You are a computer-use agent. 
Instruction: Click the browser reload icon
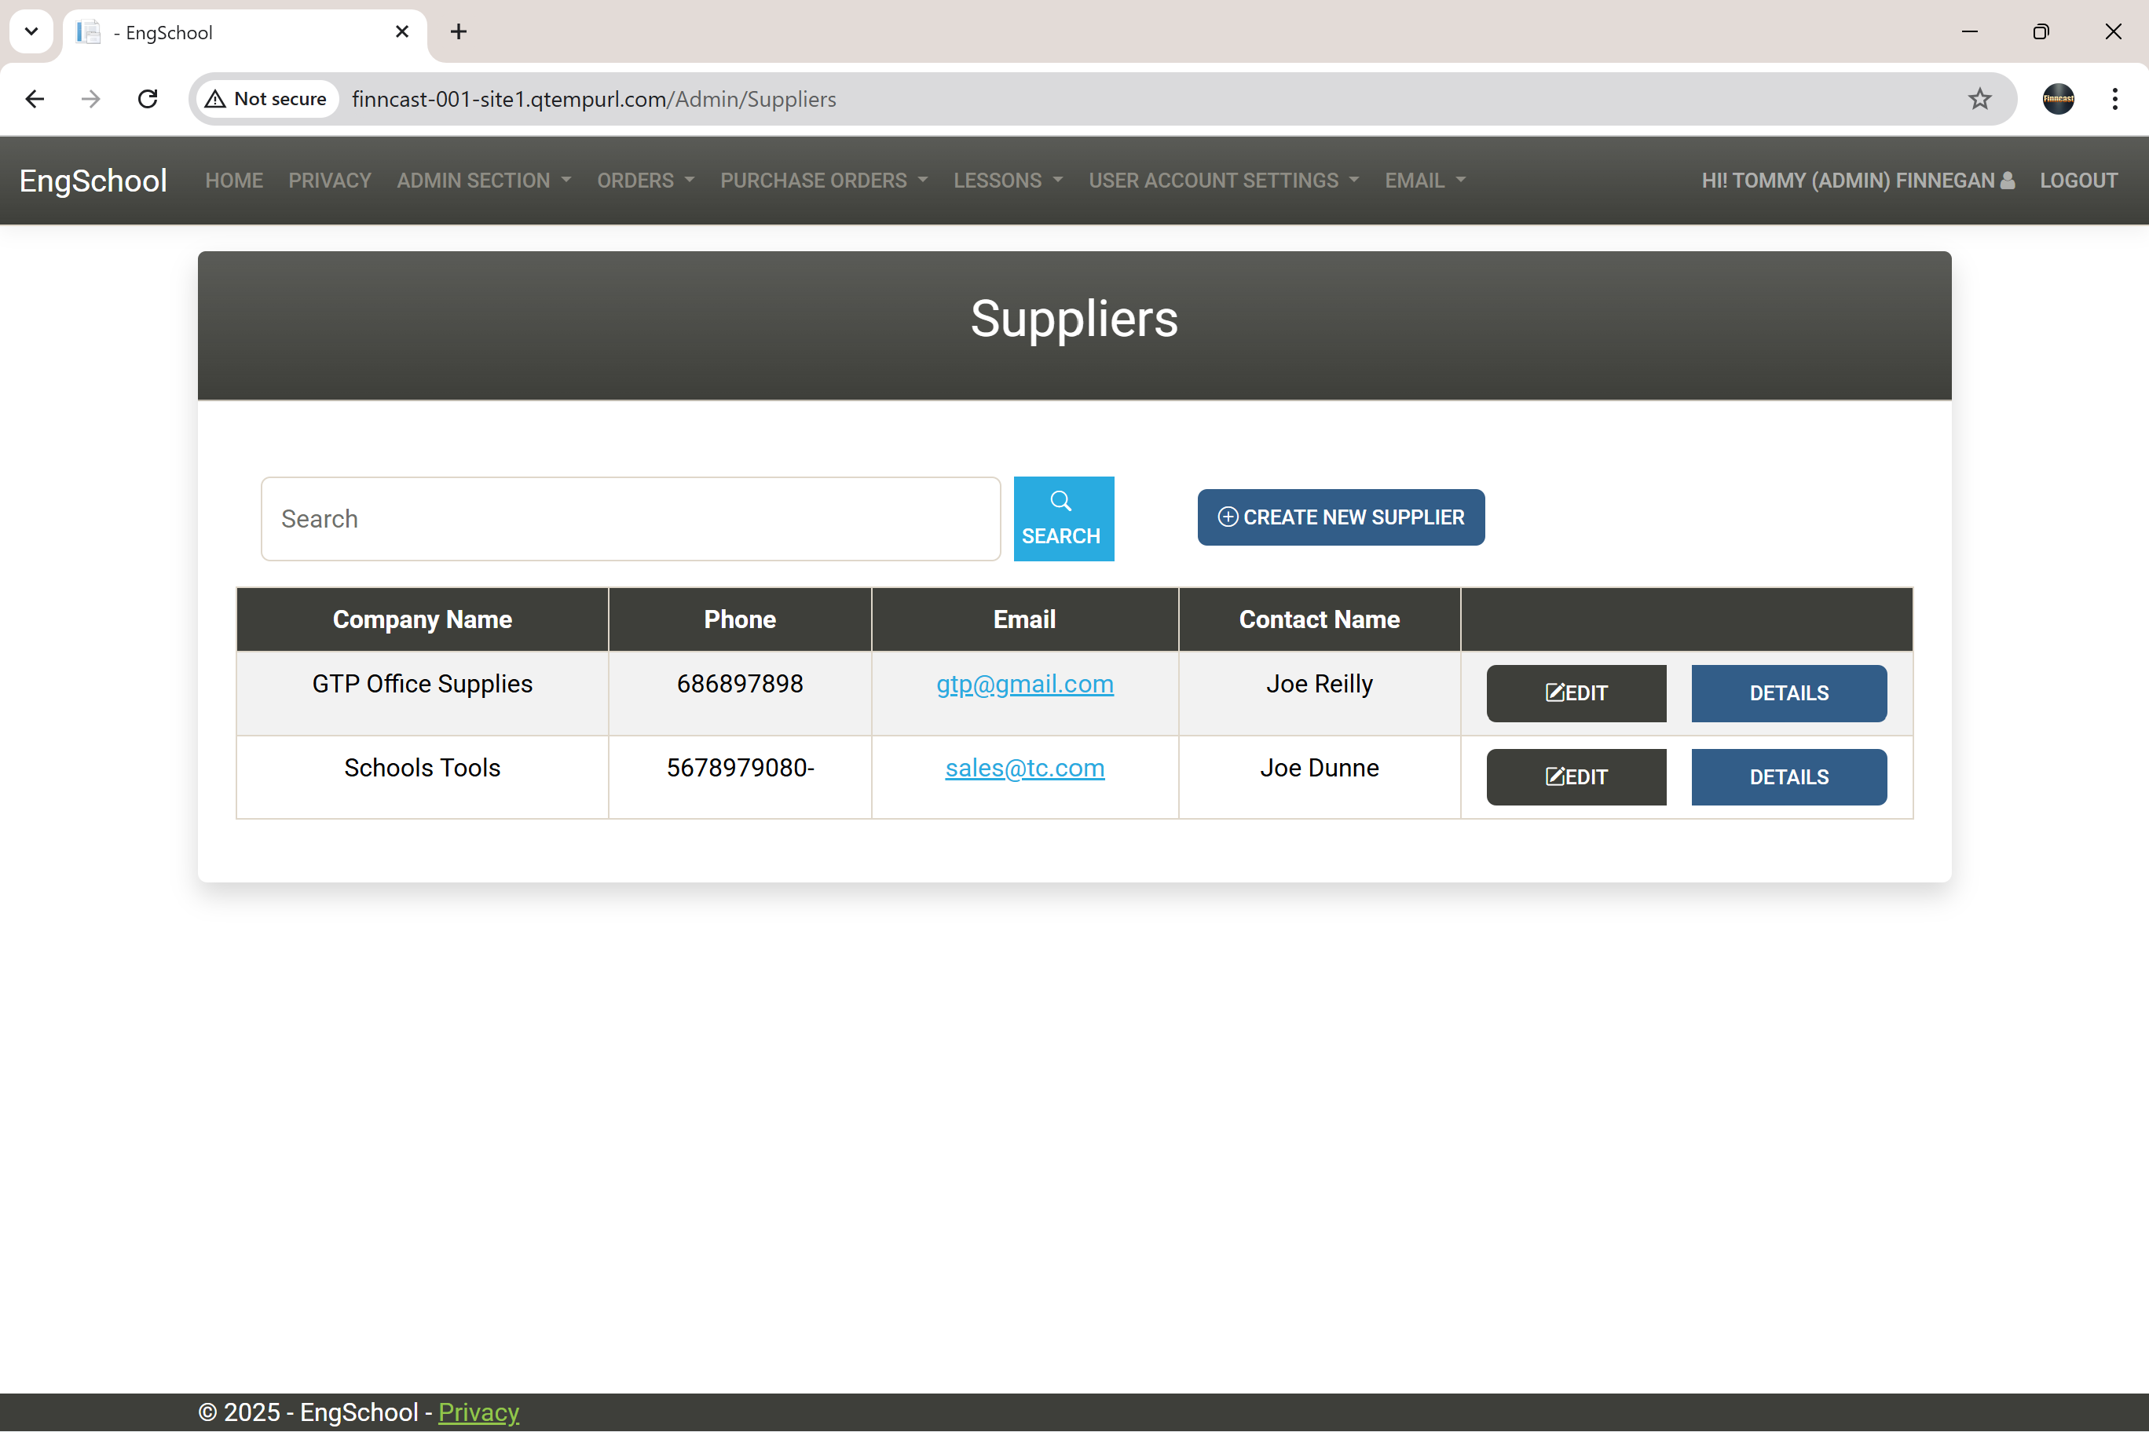pos(147,99)
